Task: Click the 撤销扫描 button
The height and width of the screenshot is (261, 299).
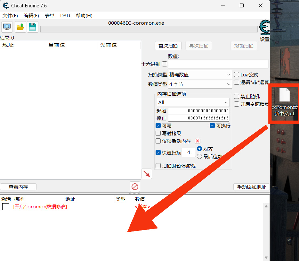Action: click(244, 46)
